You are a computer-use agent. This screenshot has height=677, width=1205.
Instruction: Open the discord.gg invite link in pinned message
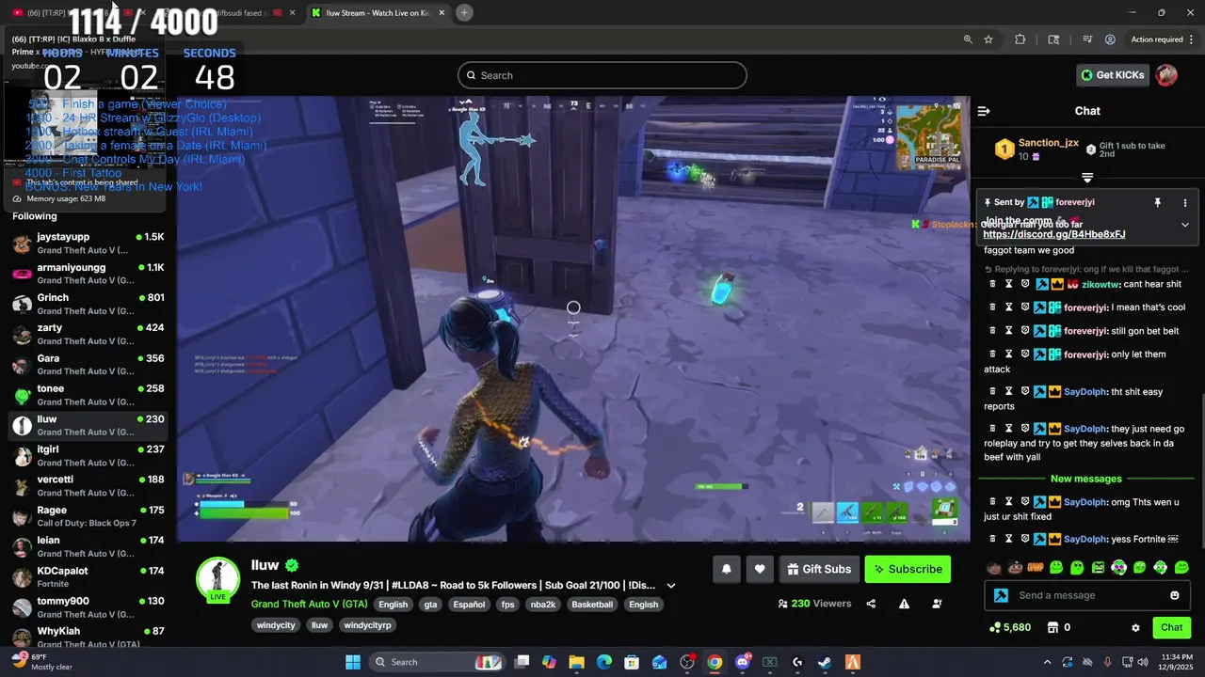[x=1054, y=234]
